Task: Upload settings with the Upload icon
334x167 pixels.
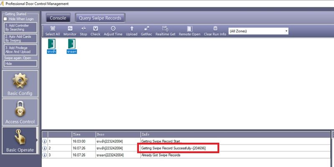Action: (132, 29)
